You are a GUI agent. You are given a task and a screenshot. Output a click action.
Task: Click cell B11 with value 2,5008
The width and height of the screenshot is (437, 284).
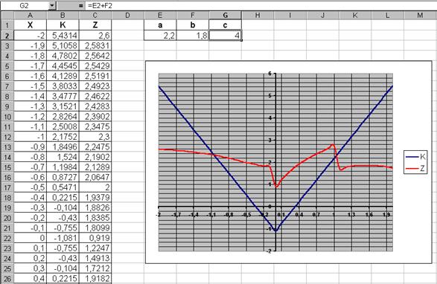point(63,126)
